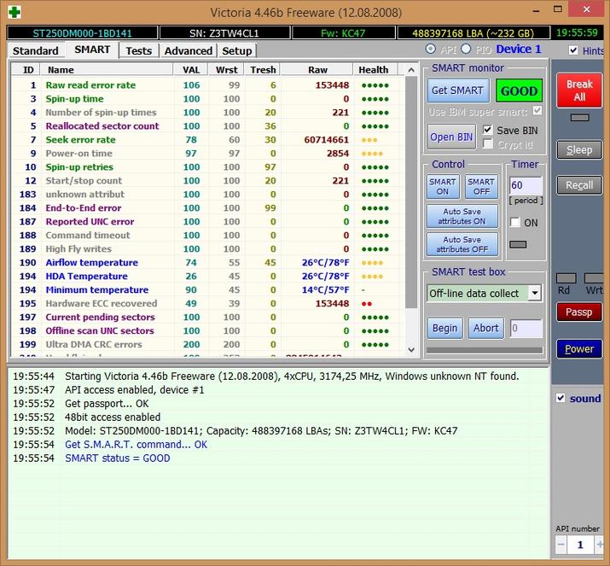Click the red Passp button
Viewport: 610px width, 566px height.
pos(579,312)
